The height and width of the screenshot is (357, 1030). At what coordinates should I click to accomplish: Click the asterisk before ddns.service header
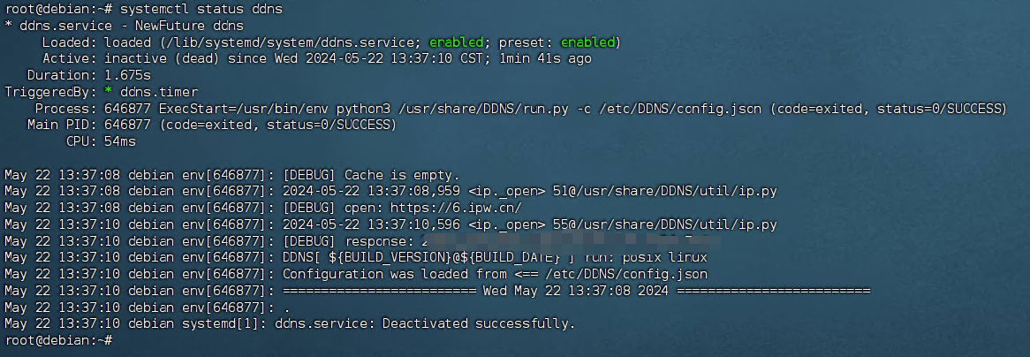tap(9, 27)
